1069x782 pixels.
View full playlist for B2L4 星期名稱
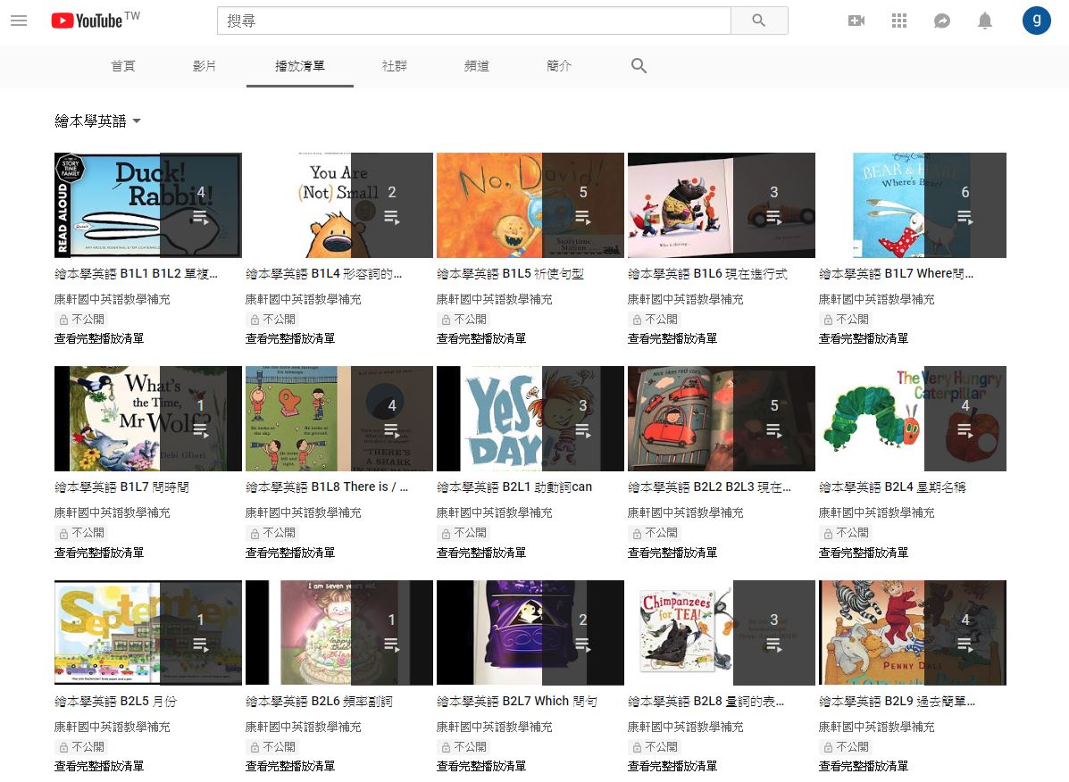coord(863,553)
